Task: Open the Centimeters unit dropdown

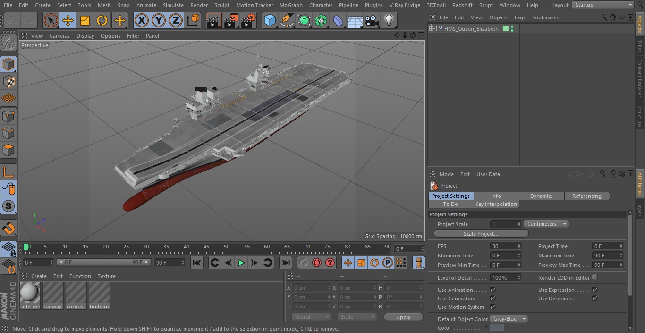Action: (546, 224)
